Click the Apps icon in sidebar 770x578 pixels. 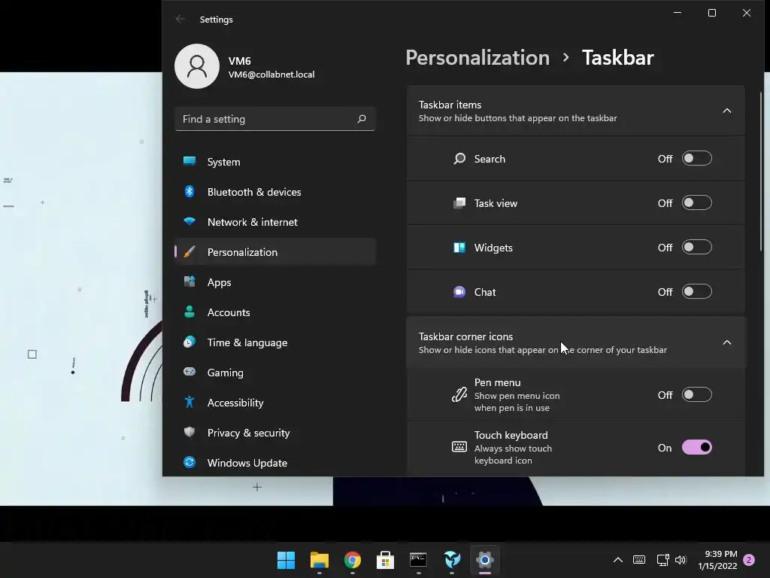[x=189, y=281]
